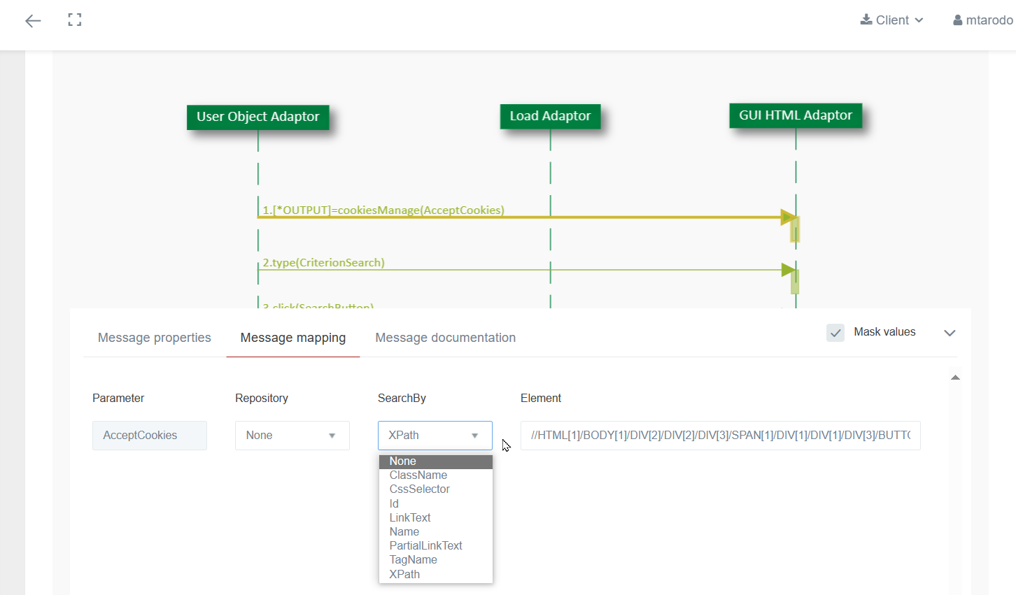
Task: Collapse panel with the chevron down arrow
Action: point(950,333)
